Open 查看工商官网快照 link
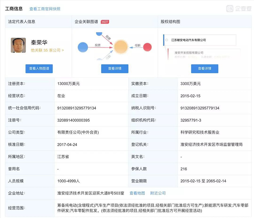Viewport: 254px width, 218px height. pyautogui.click(x=45, y=9)
